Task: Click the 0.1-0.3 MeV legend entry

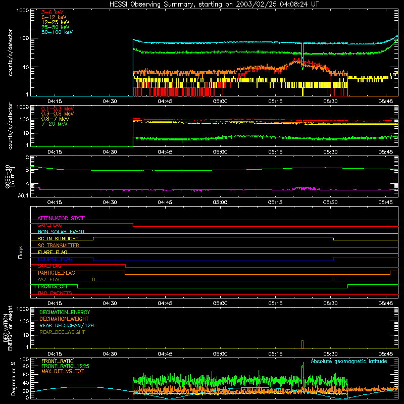Action: [x=58, y=109]
